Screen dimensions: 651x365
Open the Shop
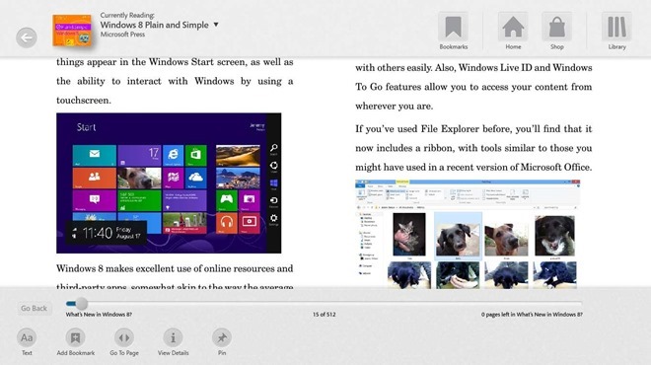click(556, 32)
